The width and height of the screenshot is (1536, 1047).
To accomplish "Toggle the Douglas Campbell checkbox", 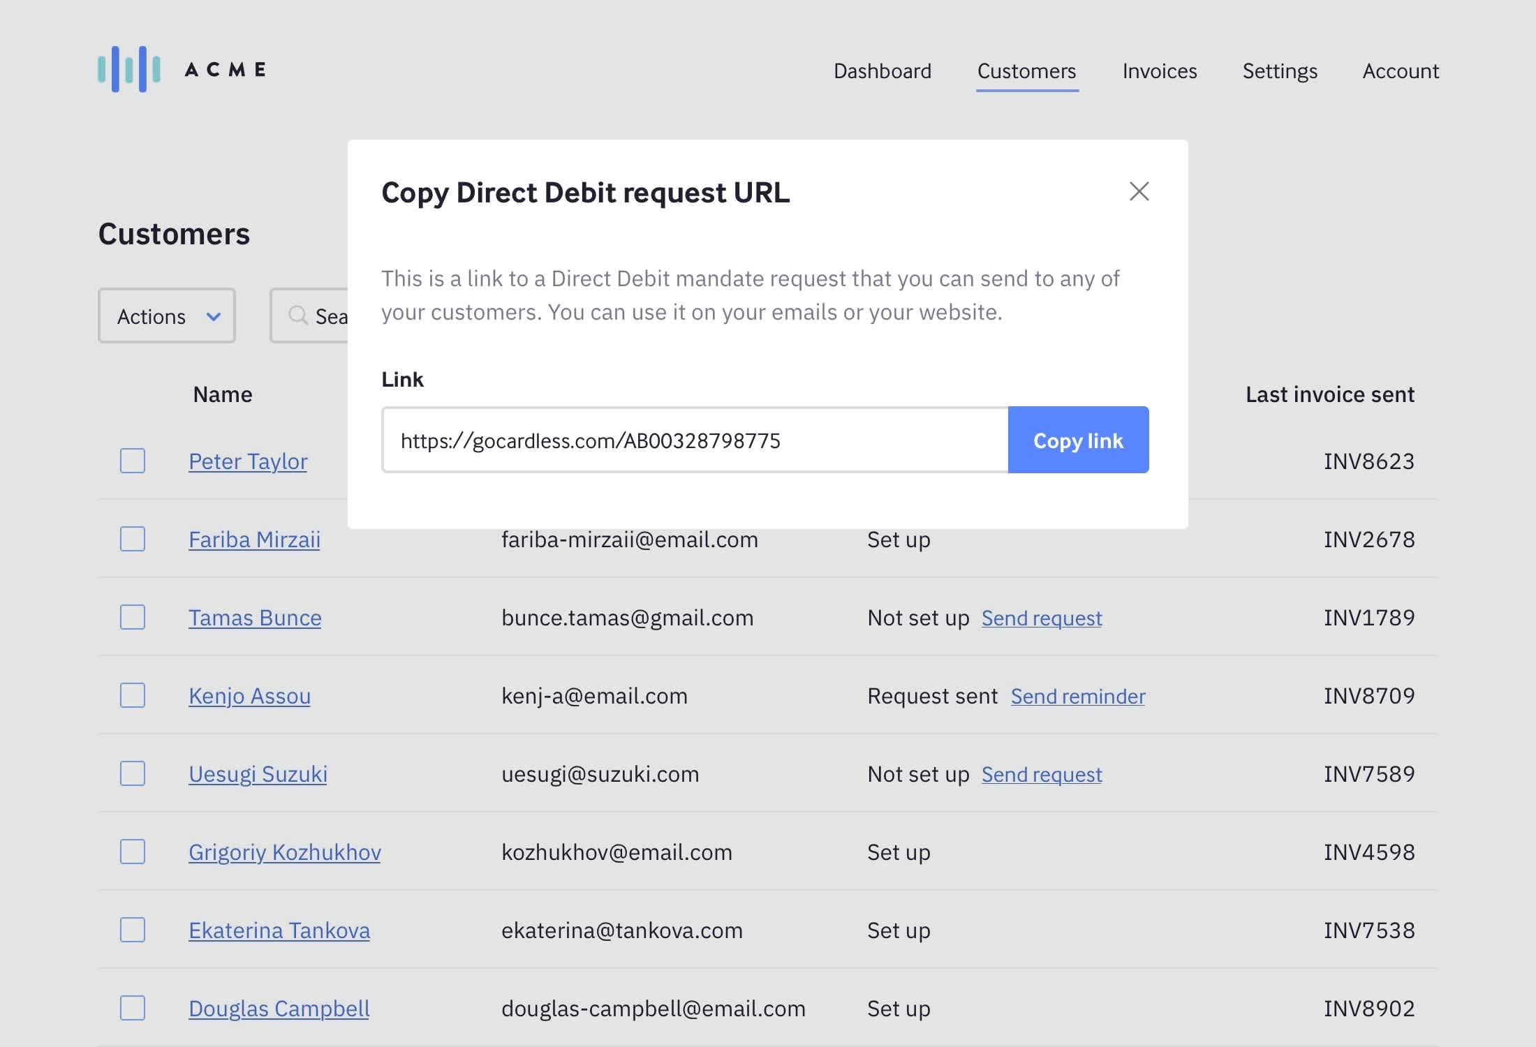I will coord(133,1008).
